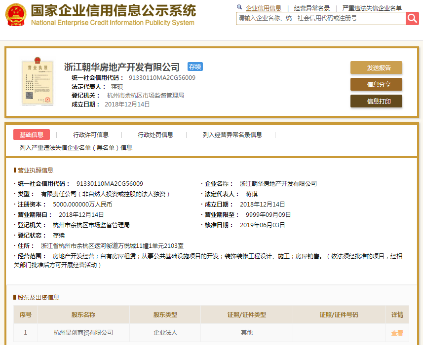
Task: Click the 证照/证件号码 column header
Action: pyautogui.click(x=339, y=314)
